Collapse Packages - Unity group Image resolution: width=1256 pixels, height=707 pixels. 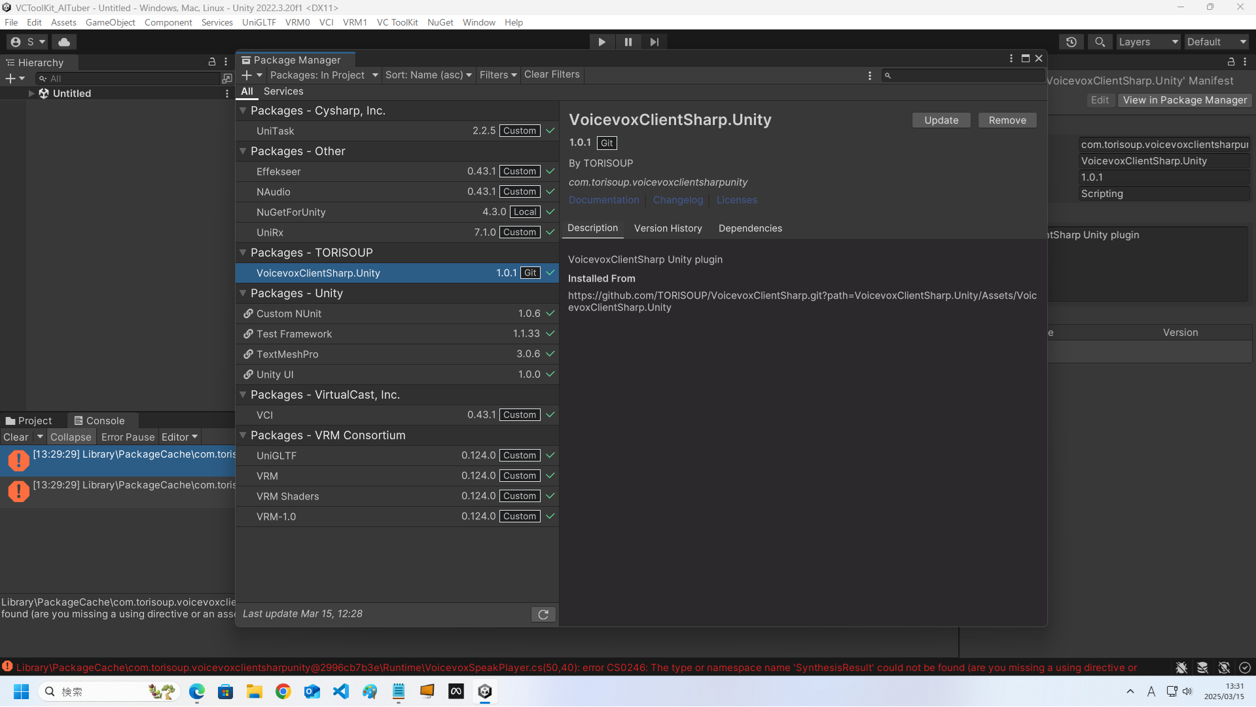coord(243,293)
